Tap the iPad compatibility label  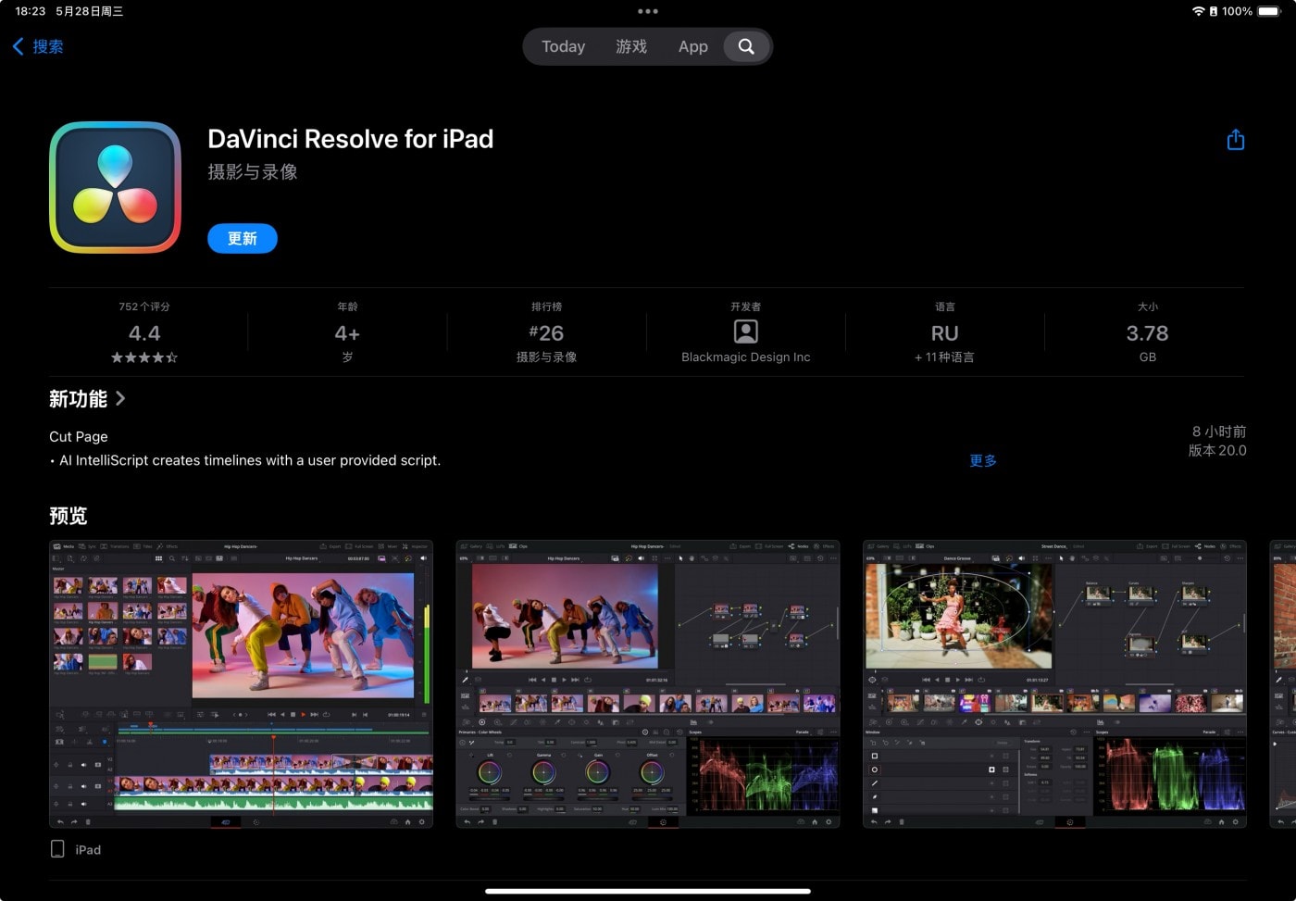point(88,850)
